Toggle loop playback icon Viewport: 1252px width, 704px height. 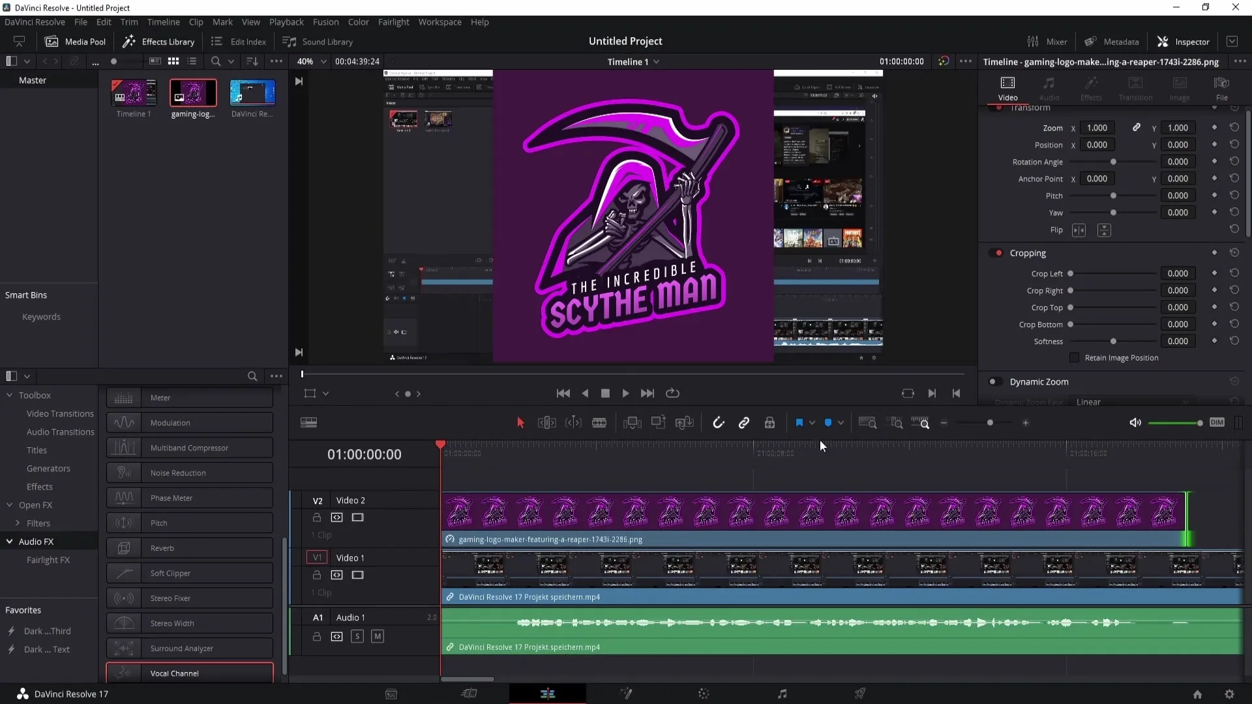672,393
